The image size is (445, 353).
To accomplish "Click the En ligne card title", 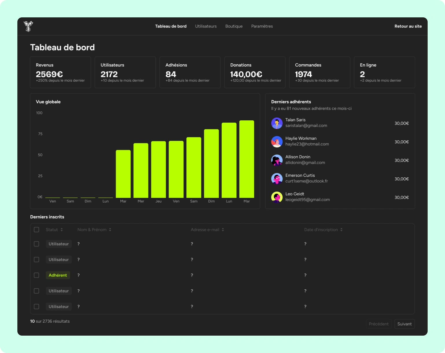I will pos(368,65).
